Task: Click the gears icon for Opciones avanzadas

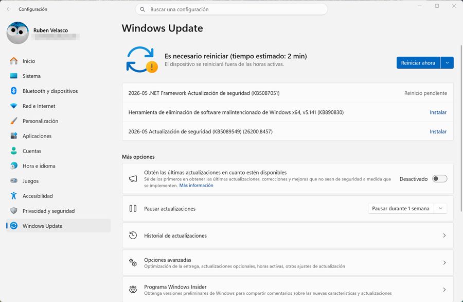Action: click(133, 262)
